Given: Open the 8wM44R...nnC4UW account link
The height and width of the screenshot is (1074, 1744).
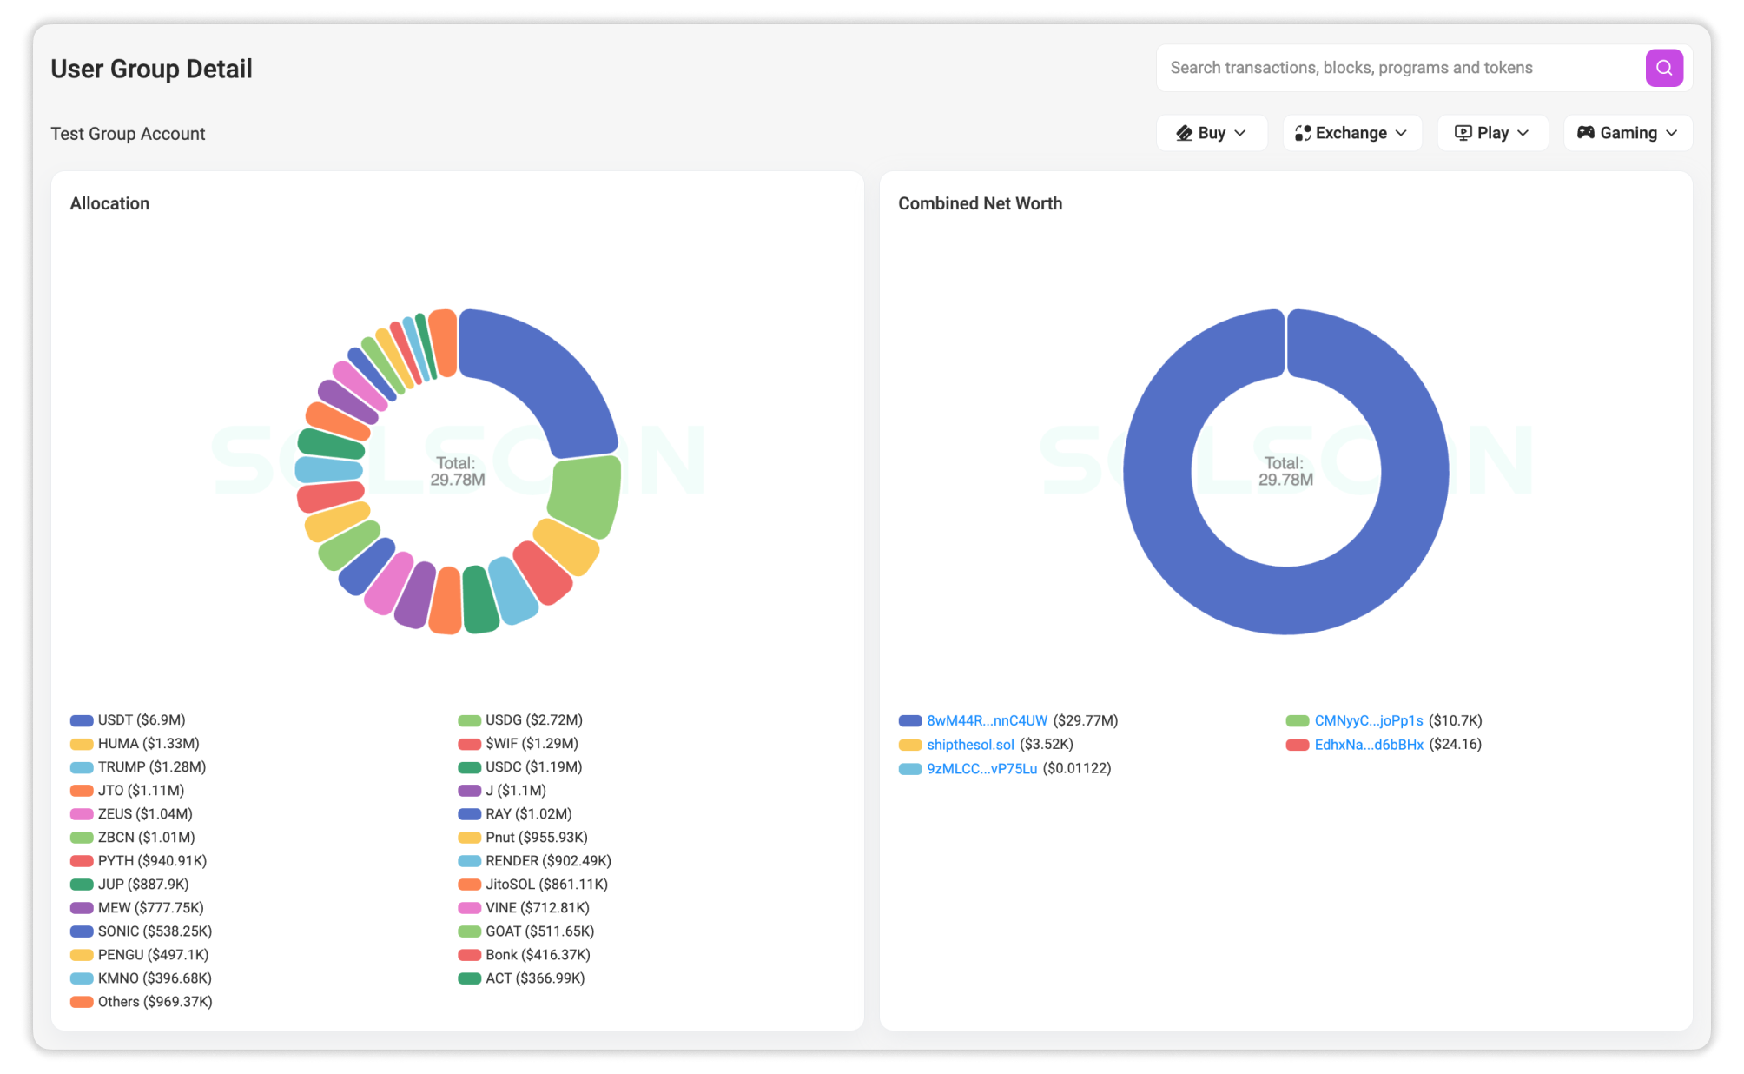Looking at the screenshot, I should click(987, 721).
